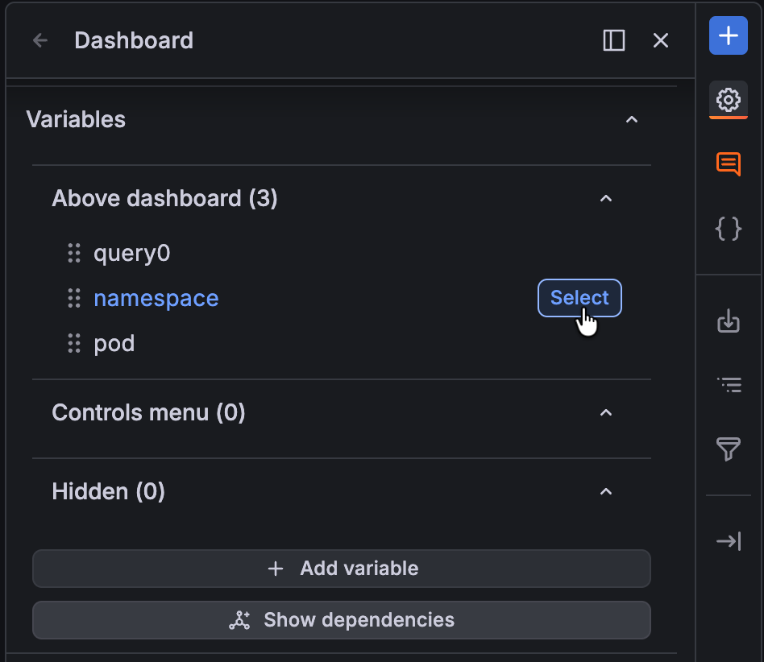Screen dimensions: 764x662
Task: Grab the drag handle beside namespace
Action: click(74, 299)
